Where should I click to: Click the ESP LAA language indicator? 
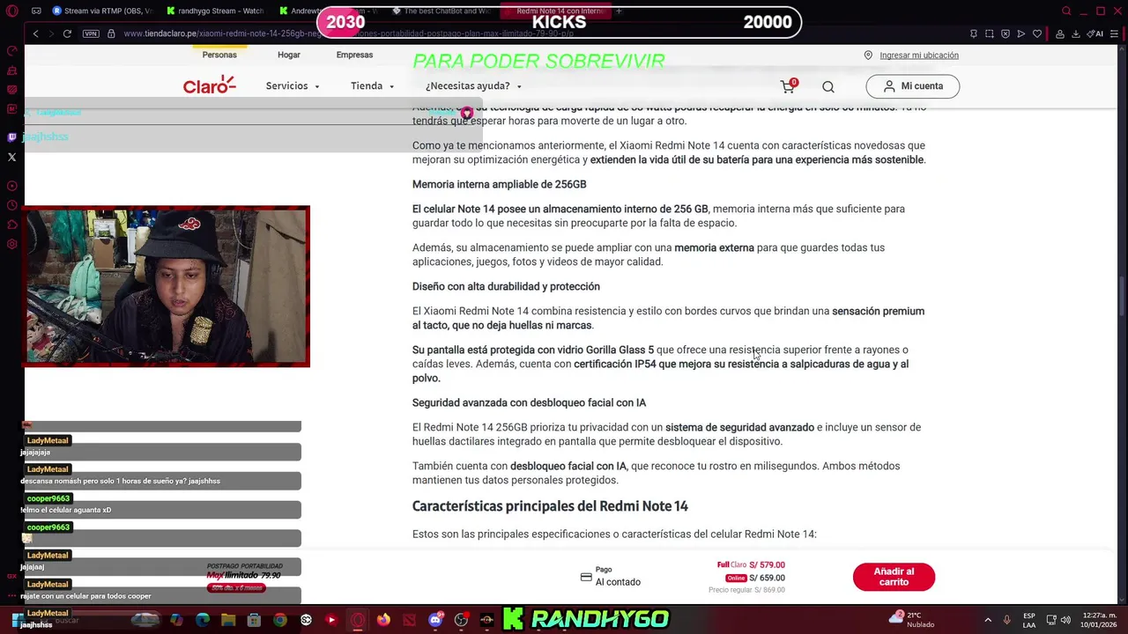pyautogui.click(x=1029, y=620)
